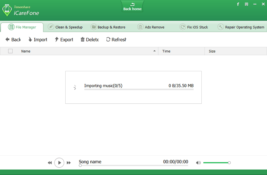Click the green volume slider
Viewport: 267px width, 175px height.
[216, 163]
